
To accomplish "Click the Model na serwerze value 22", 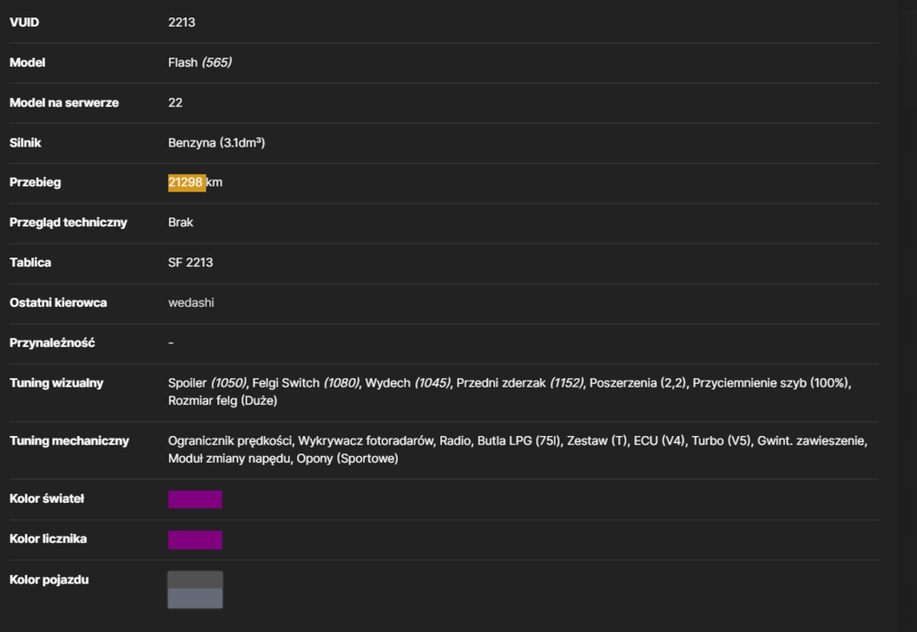I will 175,103.
